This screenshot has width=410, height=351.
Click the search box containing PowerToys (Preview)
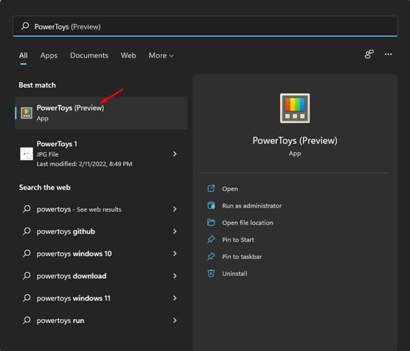(205, 27)
